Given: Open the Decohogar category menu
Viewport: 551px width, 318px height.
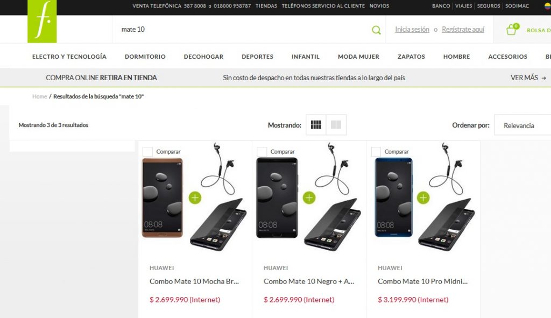Looking at the screenshot, I should coord(203,56).
